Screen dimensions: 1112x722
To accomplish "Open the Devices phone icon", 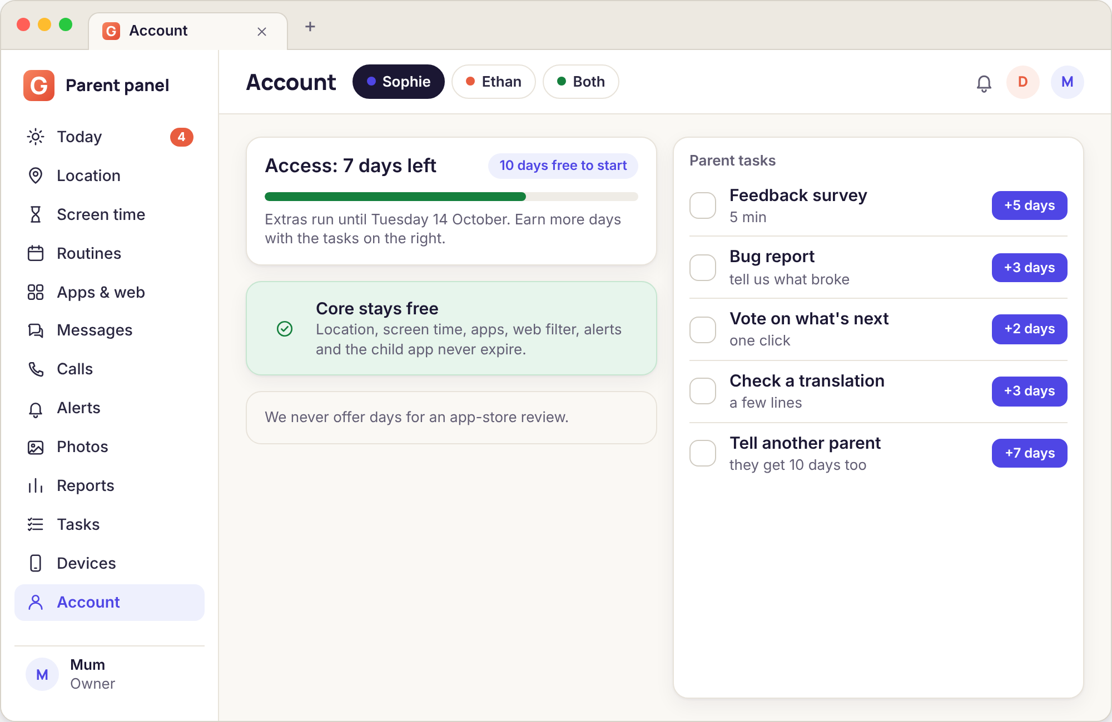I will pyautogui.click(x=36, y=563).
